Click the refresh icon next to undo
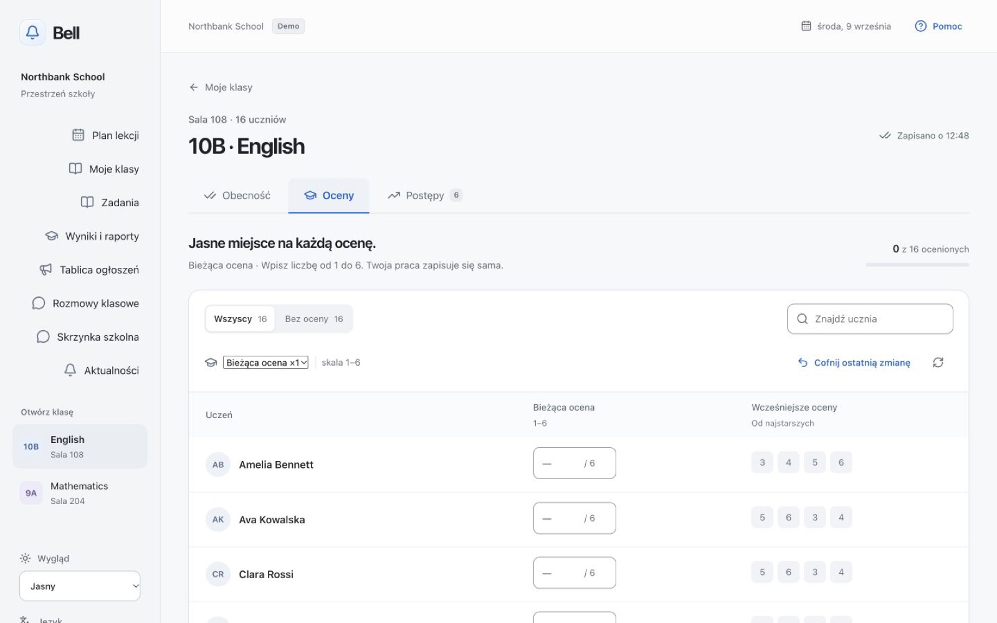Viewport: 997px width, 623px height. coord(938,363)
